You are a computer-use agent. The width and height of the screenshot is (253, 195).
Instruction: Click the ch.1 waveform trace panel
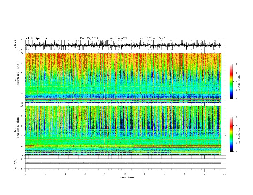(125, 45)
